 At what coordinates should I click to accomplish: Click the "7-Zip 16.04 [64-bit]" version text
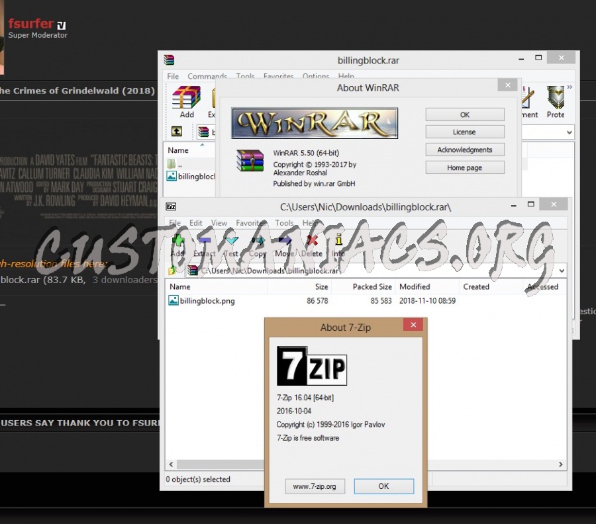(x=305, y=398)
